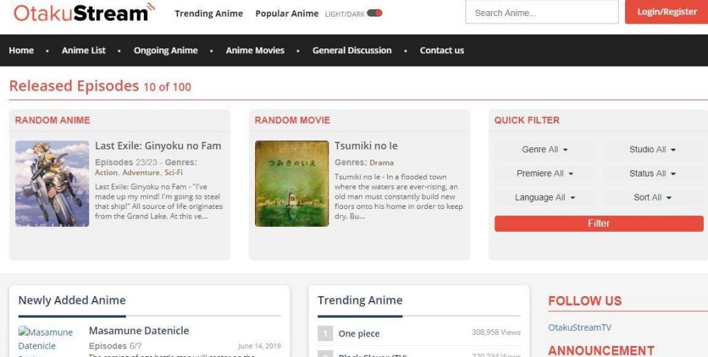Click the Newly Added Anime heading

[x=72, y=300]
